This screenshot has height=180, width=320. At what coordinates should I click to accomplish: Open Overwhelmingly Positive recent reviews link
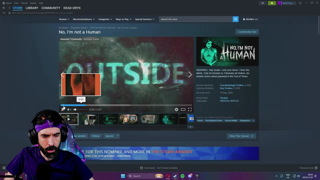click(x=231, y=85)
